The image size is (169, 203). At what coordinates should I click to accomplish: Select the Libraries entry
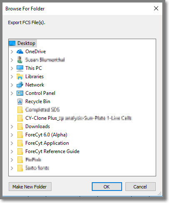click(x=34, y=77)
